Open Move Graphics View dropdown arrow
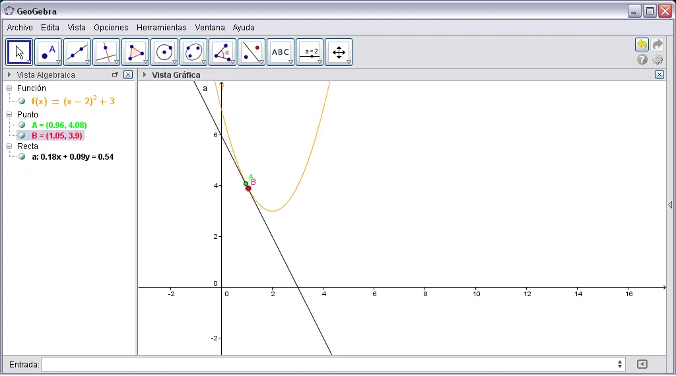The height and width of the screenshot is (376, 676). (349, 63)
